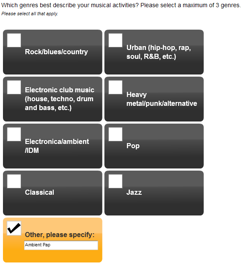Choose the Pop label text
The height and width of the screenshot is (265, 242).
[133, 146]
